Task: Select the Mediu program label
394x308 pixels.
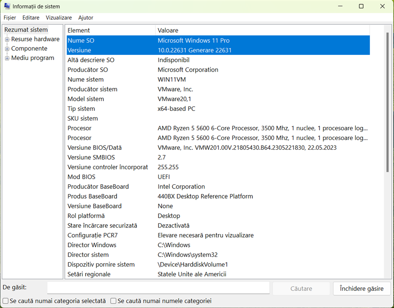Action: click(x=33, y=58)
